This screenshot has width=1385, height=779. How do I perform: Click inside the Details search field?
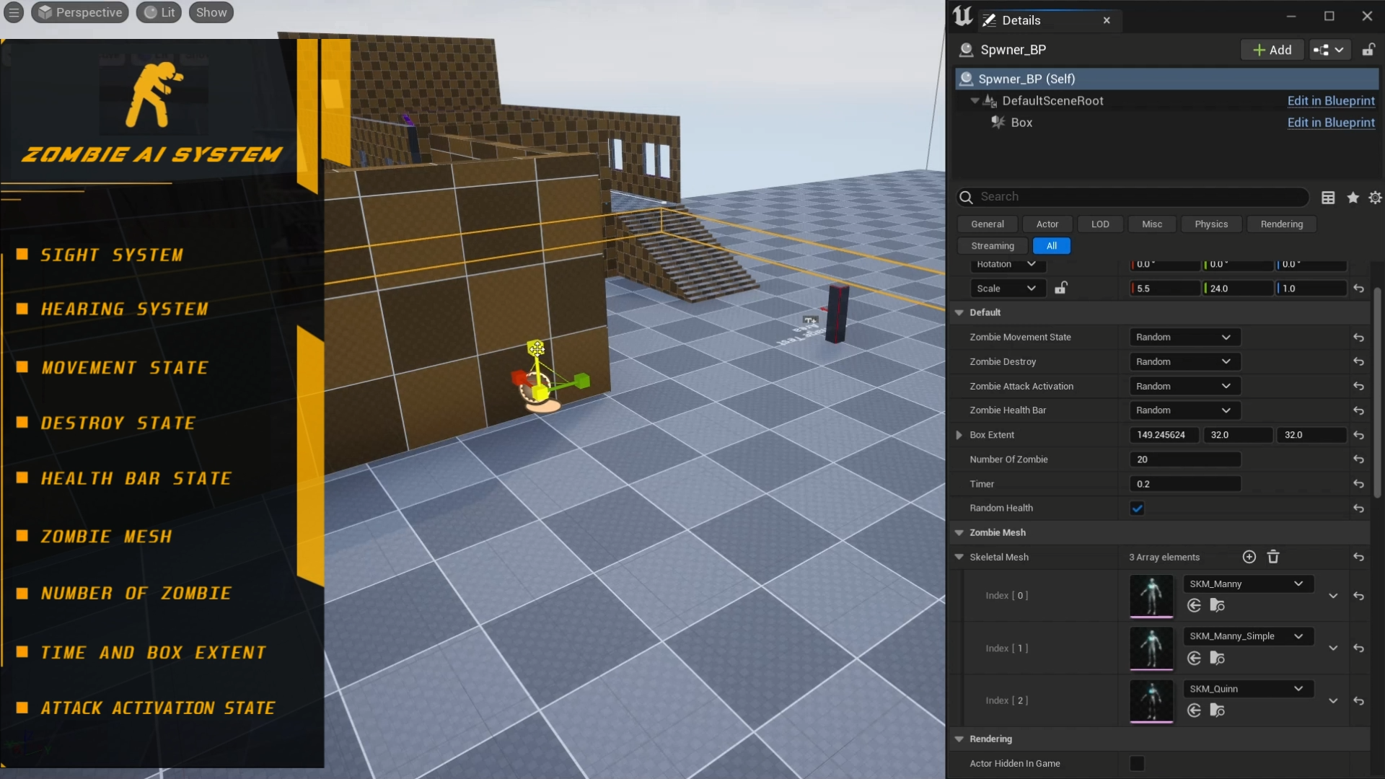coord(1133,197)
